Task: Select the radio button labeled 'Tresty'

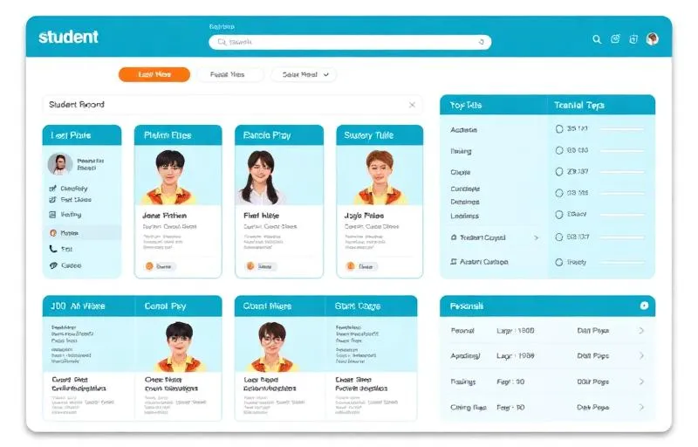Action: coord(559,262)
